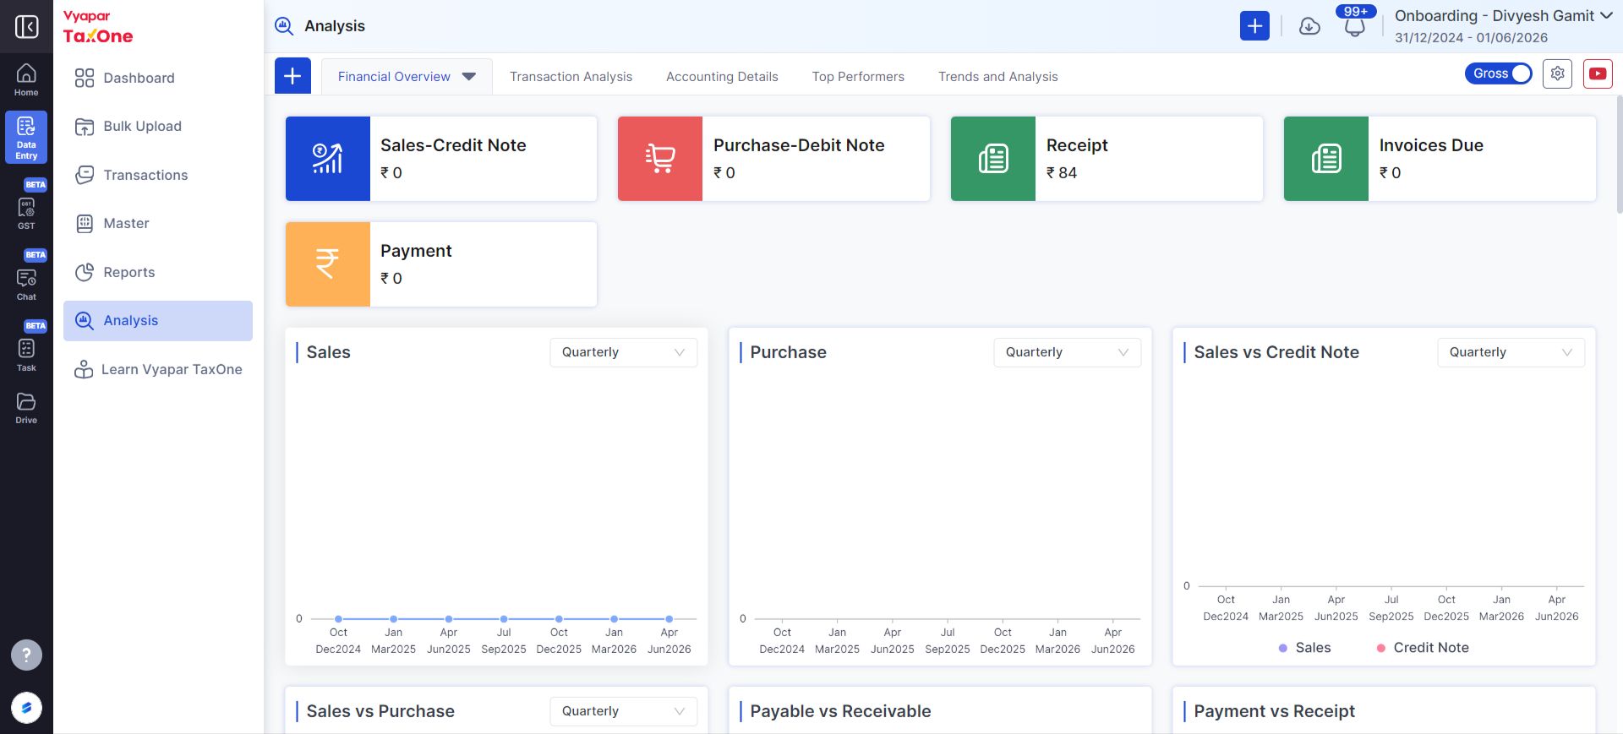Click the Receipt amount ₹ 84
The image size is (1623, 734).
(x=1062, y=173)
